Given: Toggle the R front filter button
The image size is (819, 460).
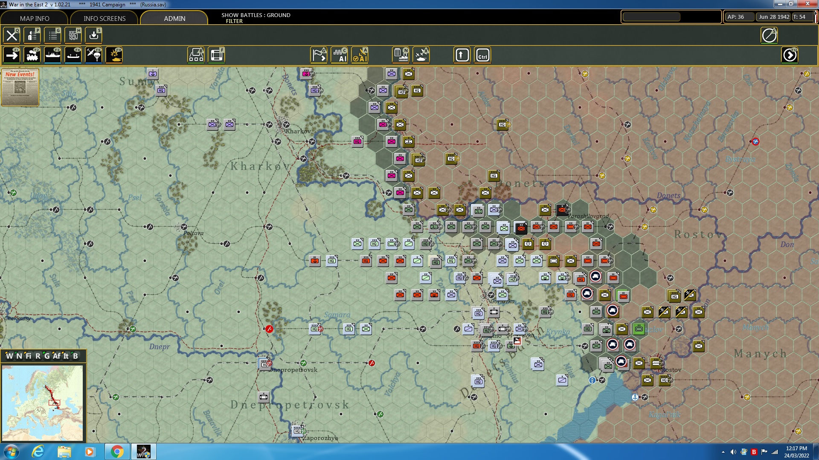Looking at the screenshot, I should pos(38,356).
